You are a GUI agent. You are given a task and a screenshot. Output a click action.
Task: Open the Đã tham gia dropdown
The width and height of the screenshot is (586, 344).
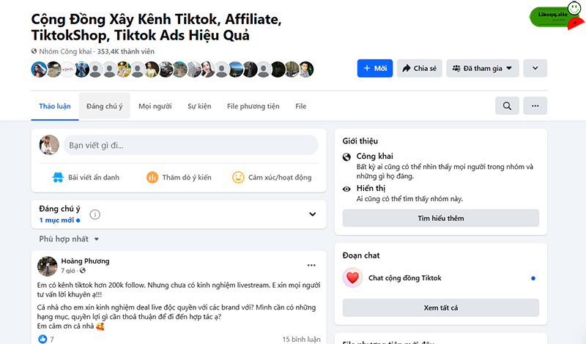point(483,68)
